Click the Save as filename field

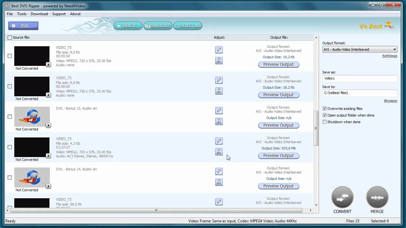pos(360,78)
